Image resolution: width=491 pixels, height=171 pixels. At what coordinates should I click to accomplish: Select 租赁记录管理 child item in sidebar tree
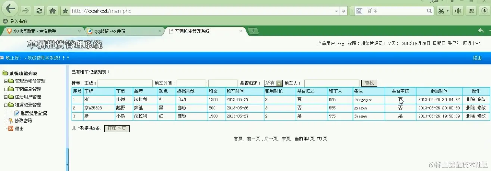point(34,113)
